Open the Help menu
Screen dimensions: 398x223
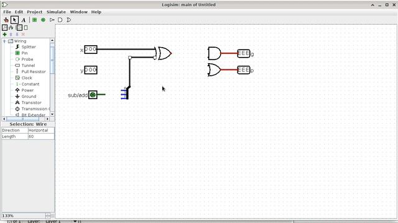(96, 12)
